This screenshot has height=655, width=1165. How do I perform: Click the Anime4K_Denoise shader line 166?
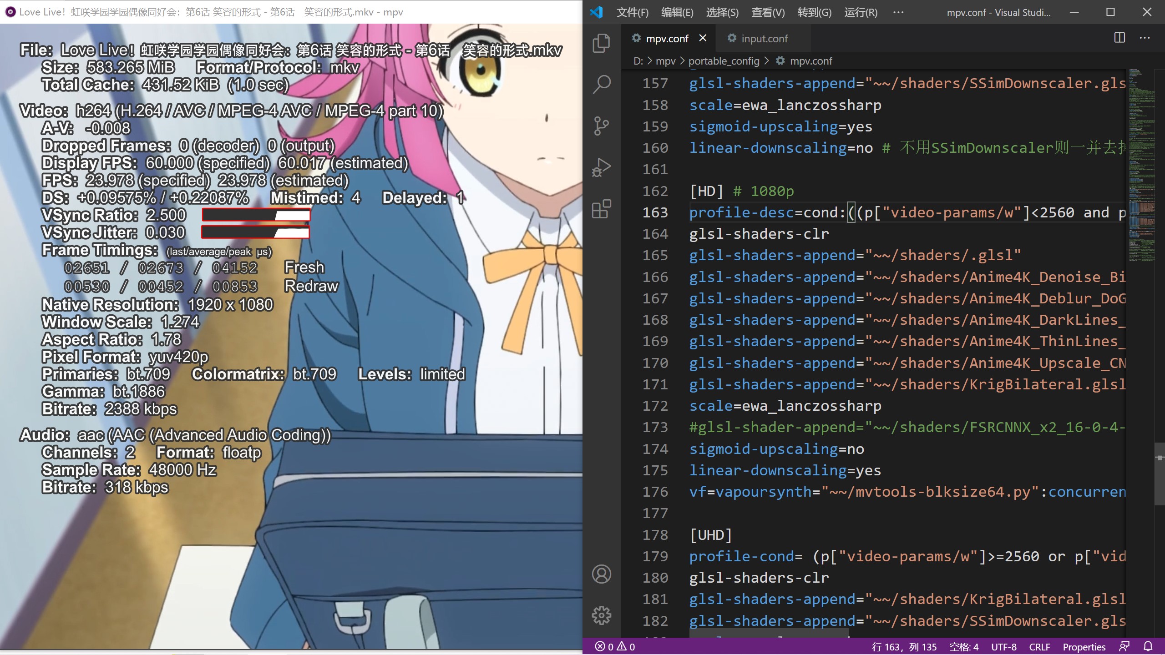click(907, 277)
